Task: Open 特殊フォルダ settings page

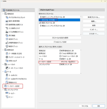Action: point(11,61)
